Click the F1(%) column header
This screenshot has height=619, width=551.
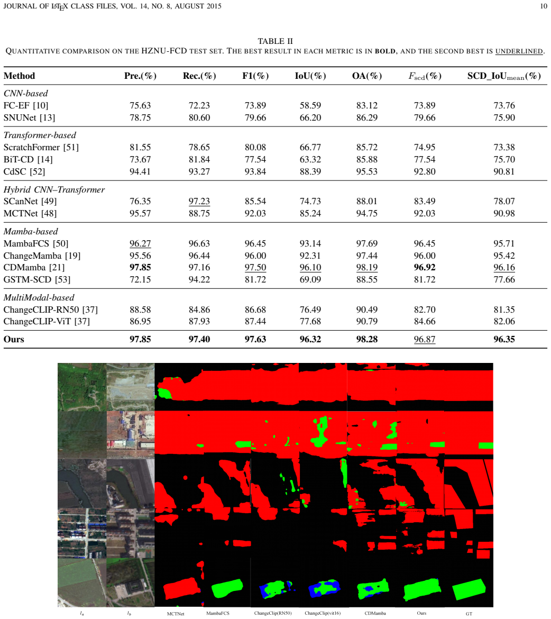(x=255, y=76)
